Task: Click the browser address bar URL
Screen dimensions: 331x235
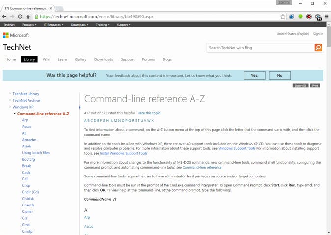Action: [97, 17]
